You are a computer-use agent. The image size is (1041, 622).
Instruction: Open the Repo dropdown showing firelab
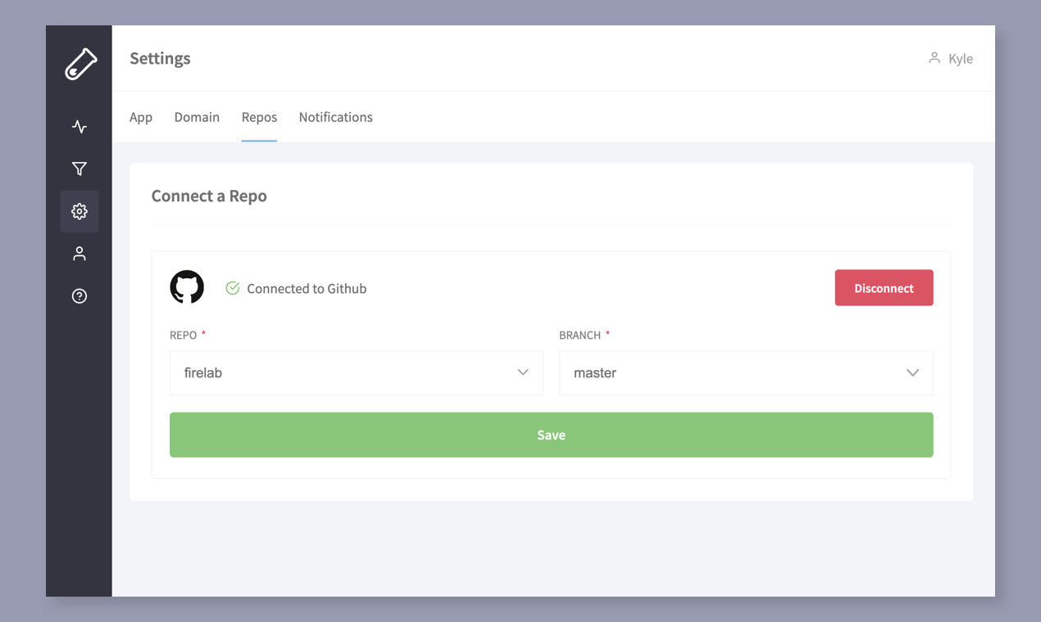pyautogui.click(x=357, y=372)
